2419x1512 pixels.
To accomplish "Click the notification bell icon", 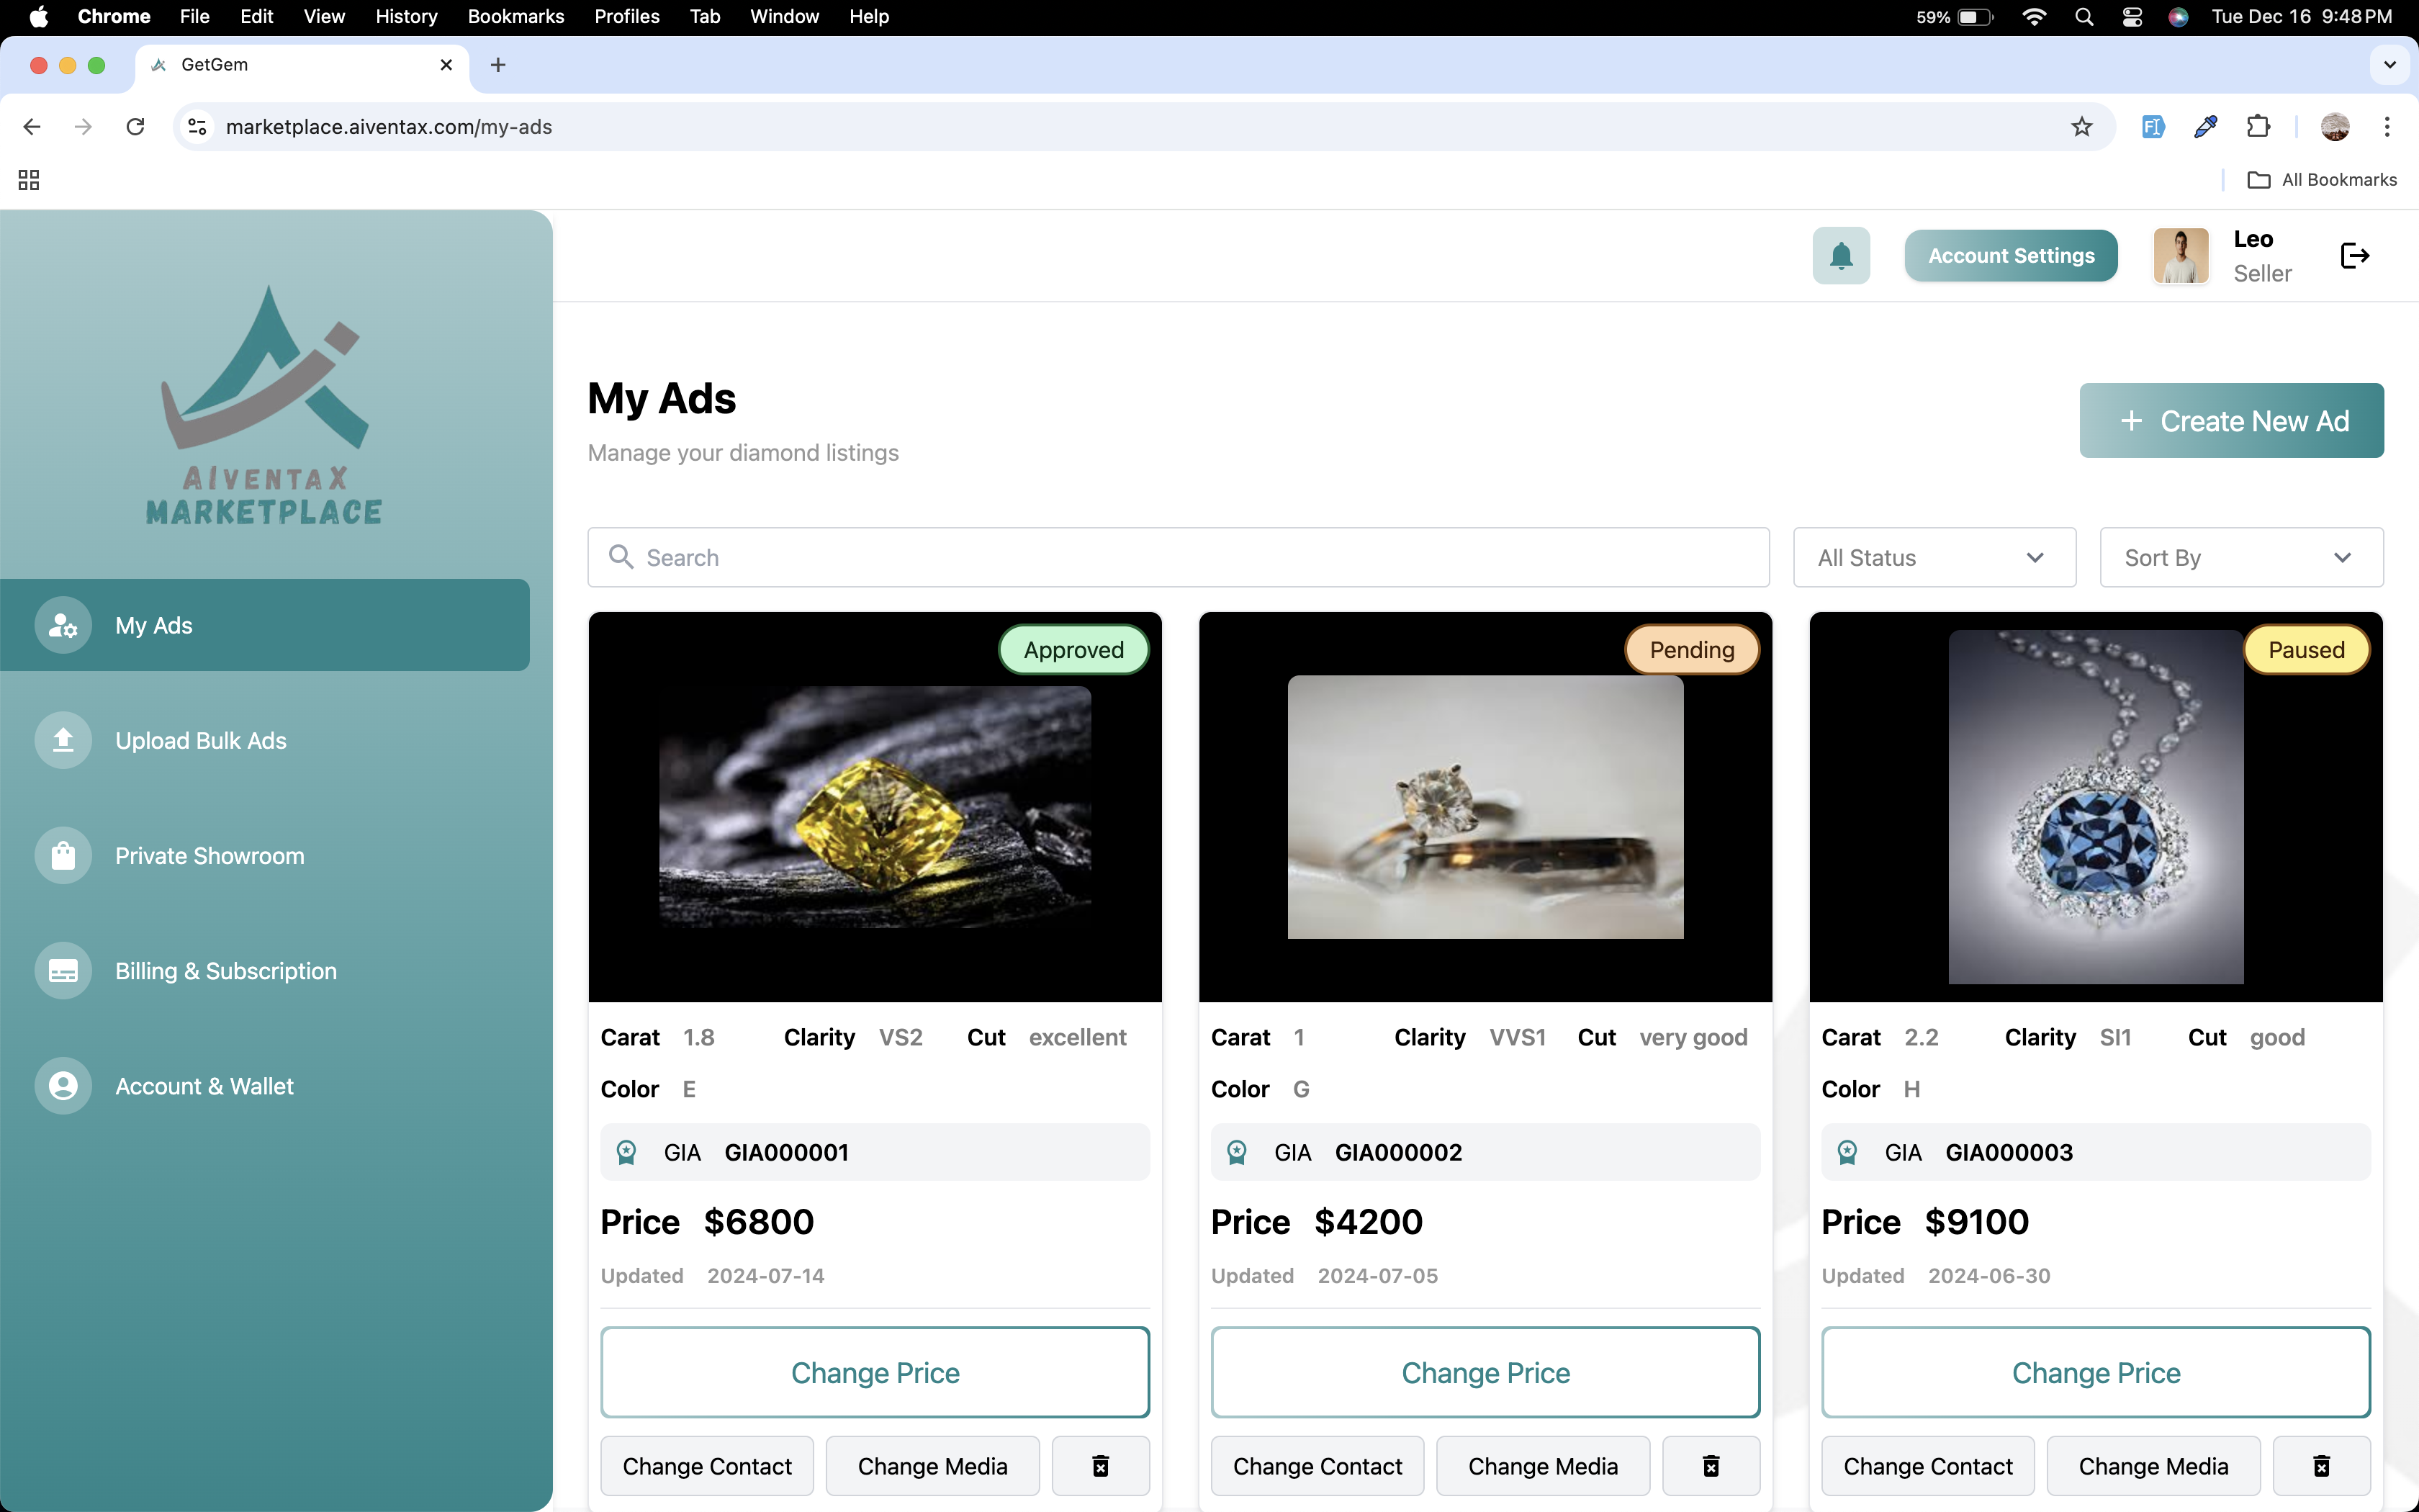I will click(1840, 256).
